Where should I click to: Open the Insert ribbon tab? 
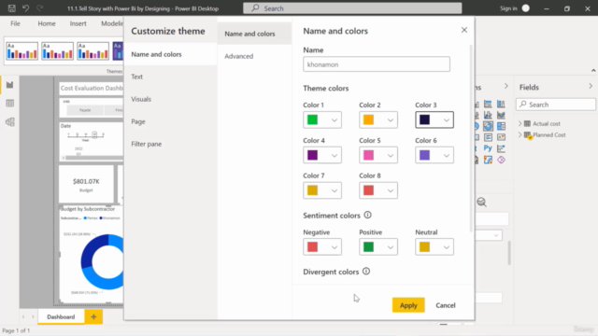[x=78, y=23]
